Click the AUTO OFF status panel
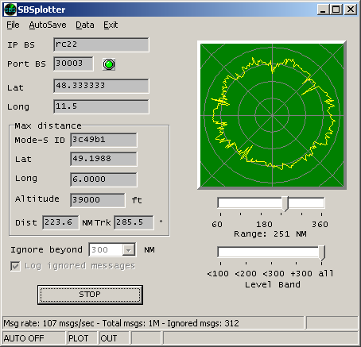Viewport: 361px width, 347px height. click(33, 338)
